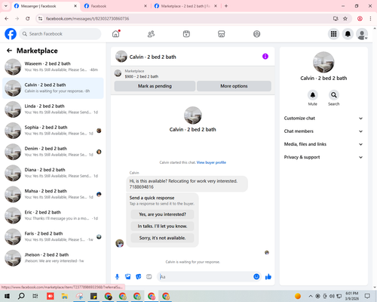
Task: Send a voice clip with the microphone icon
Action: 117,277
